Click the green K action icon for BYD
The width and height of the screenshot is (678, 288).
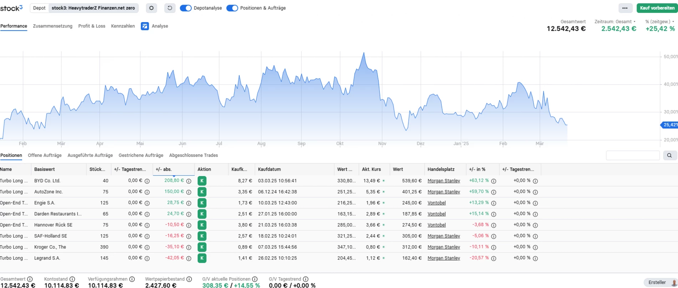tap(202, 181)
